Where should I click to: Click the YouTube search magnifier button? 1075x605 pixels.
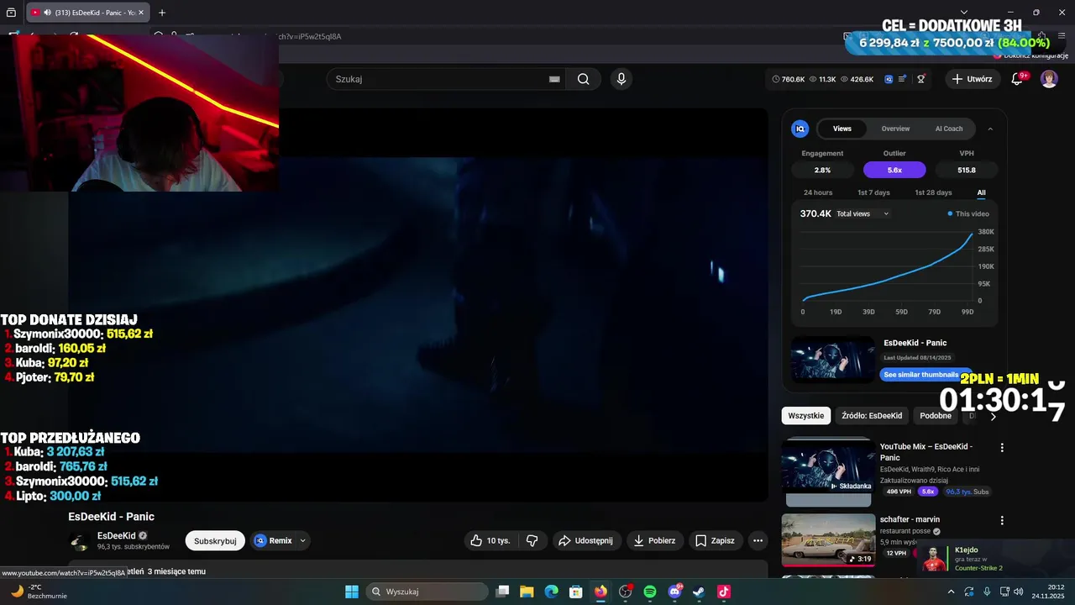coord(583,79)
